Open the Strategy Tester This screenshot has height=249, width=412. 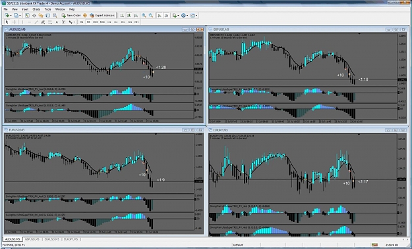[x=55, y=16]
